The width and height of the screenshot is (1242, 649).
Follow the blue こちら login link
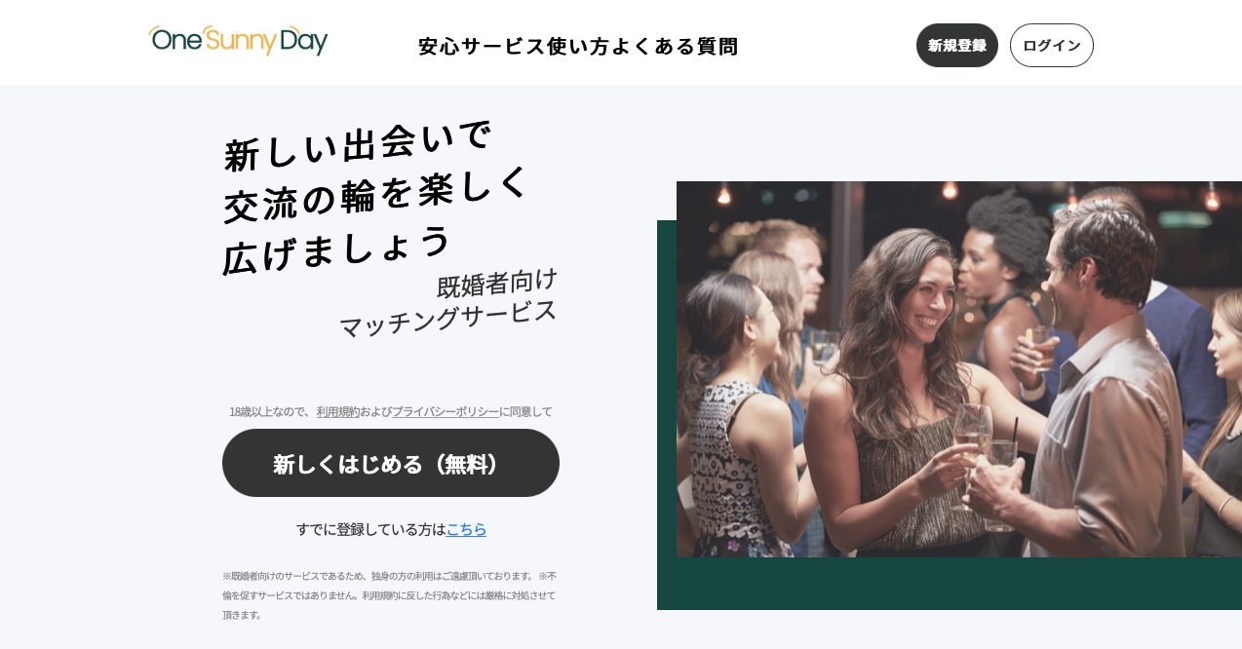466,529
